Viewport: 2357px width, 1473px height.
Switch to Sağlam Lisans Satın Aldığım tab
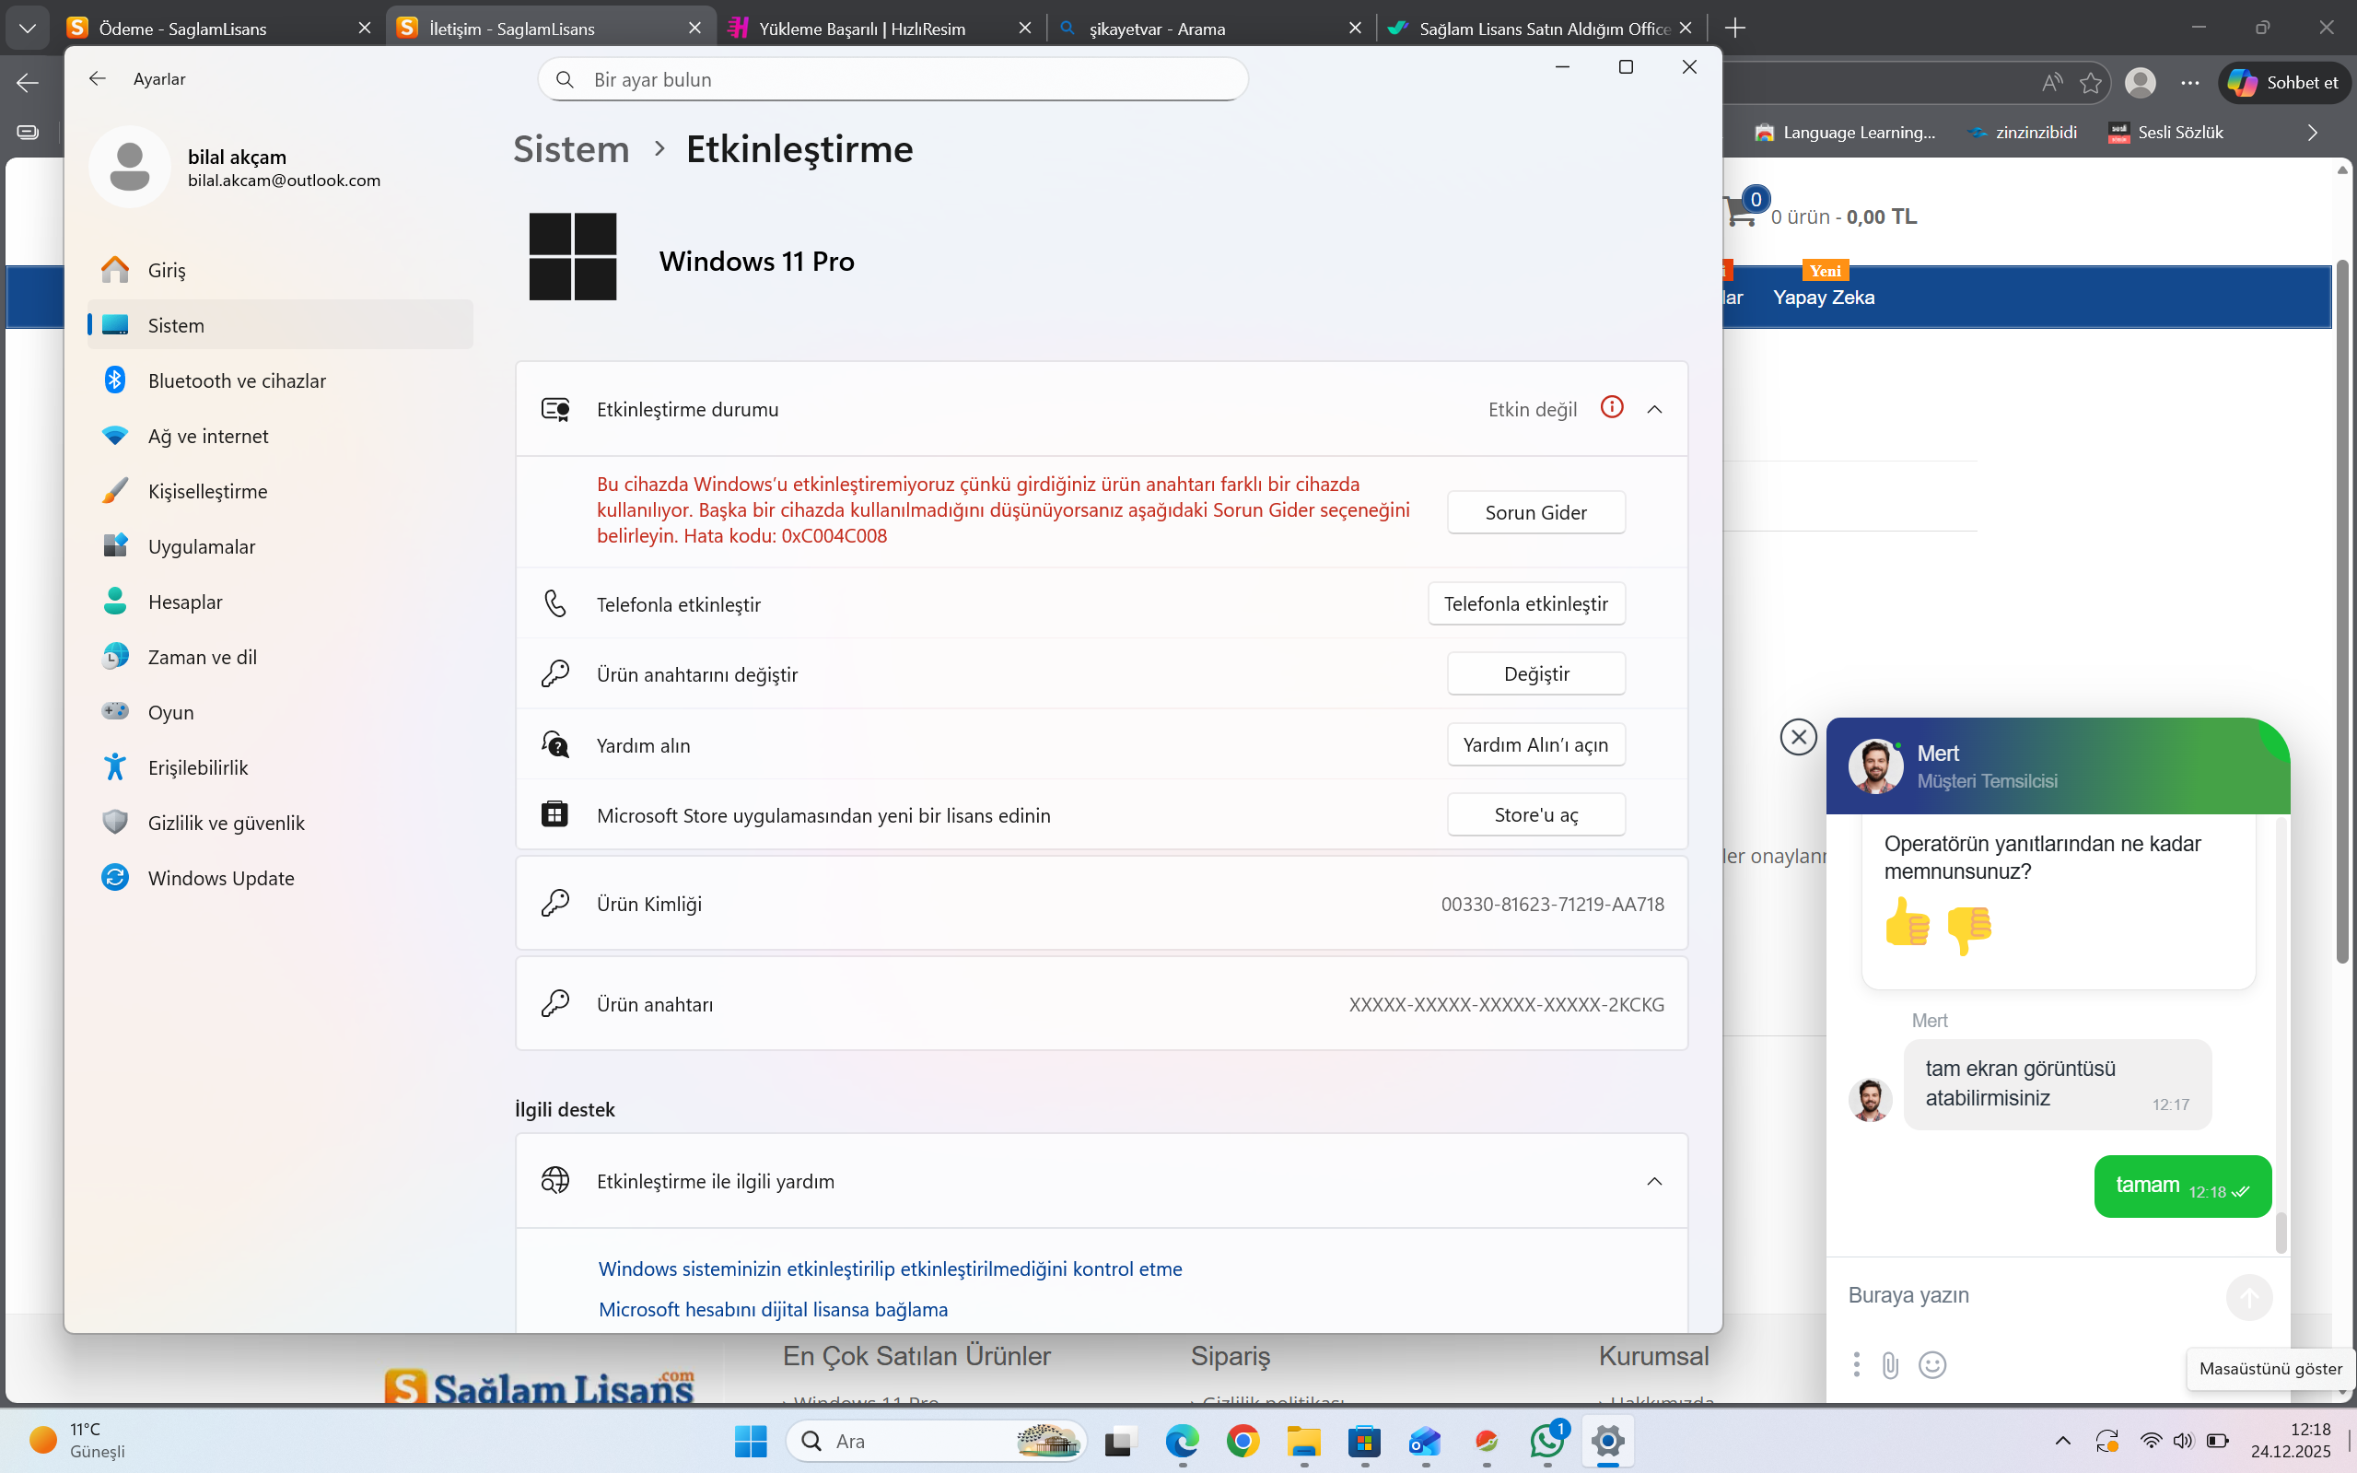tap(1542, 29)
